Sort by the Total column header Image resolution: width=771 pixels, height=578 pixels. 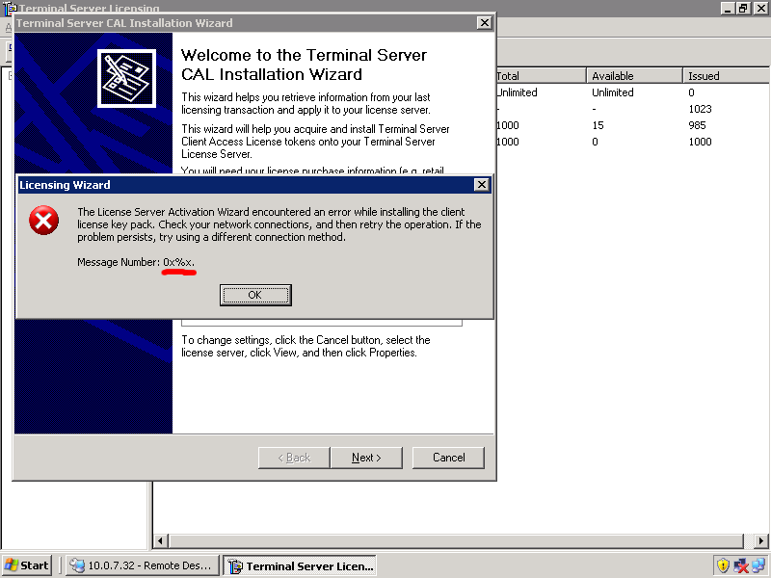pyautogui.click(x=541, y=76)
